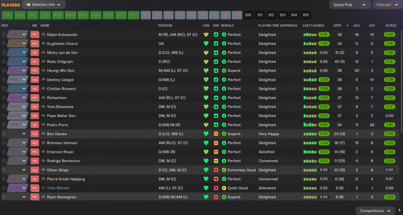403x215 pixels.
Task: Click the sharpness icon for Rodrigo Bentancur
Action: pos(216,161)
